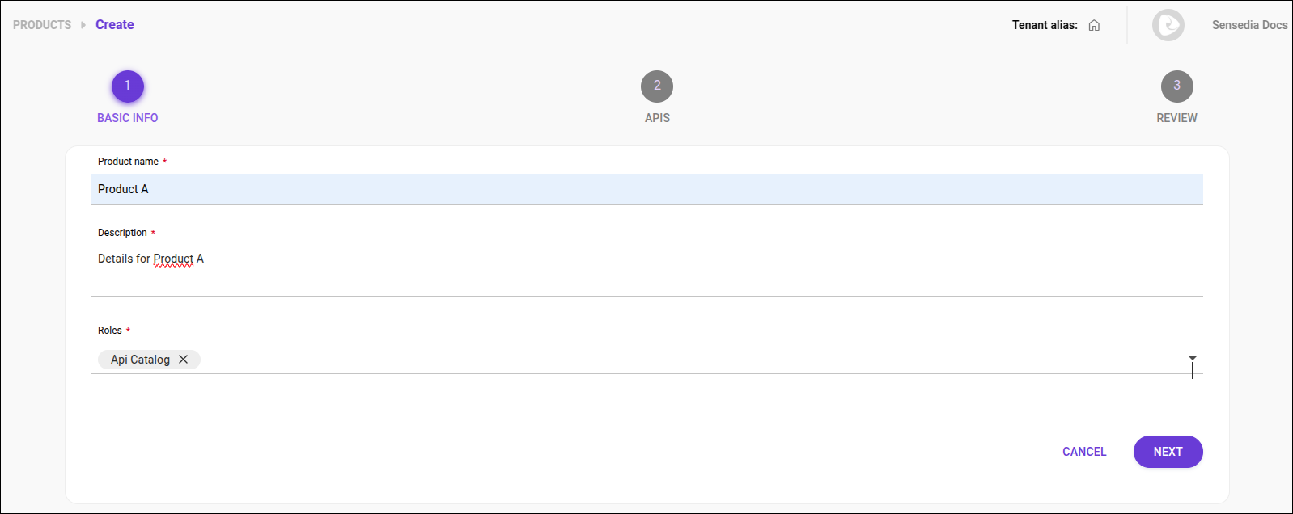Open the REVIEW step label
Screen dimensions: 1293x514
coord(1176,118)
